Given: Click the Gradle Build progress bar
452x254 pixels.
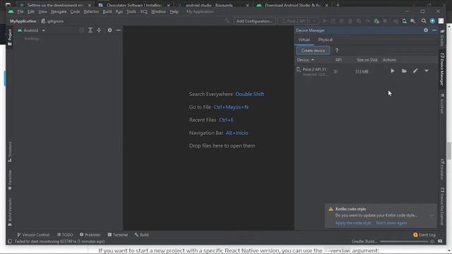Looking at the screenshot, I should click(403, 241).
